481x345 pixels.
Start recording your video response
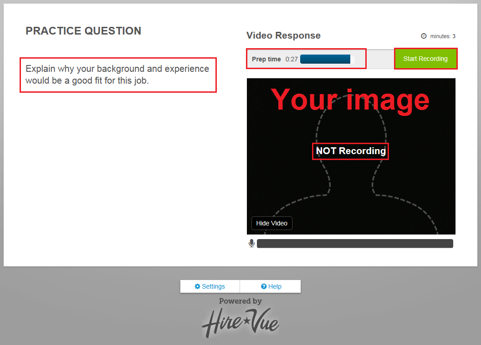425,59
